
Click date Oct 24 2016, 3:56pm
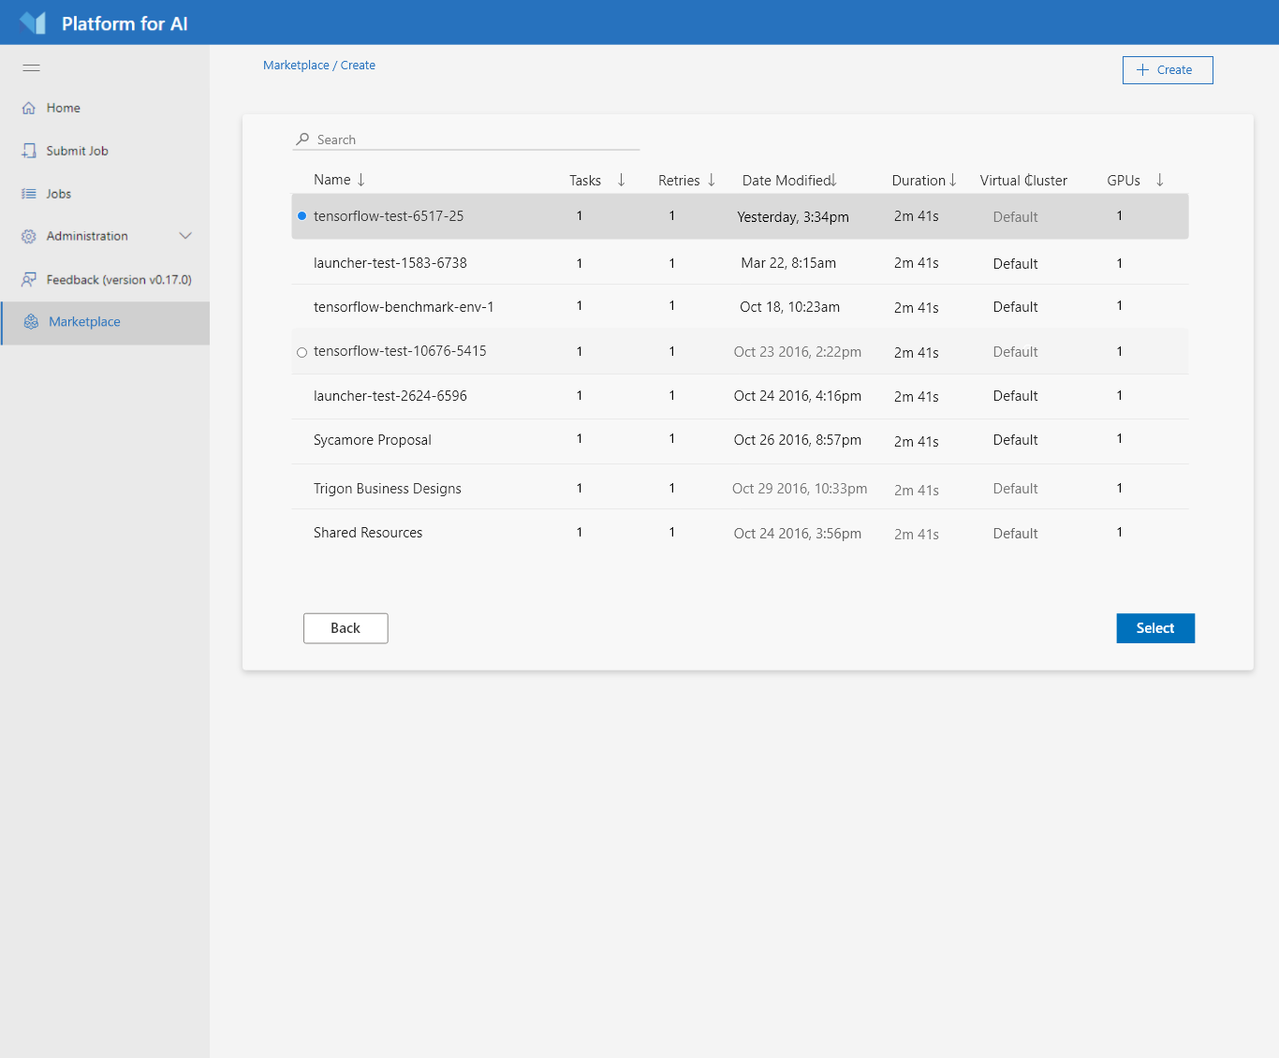[x=798, y=534]
